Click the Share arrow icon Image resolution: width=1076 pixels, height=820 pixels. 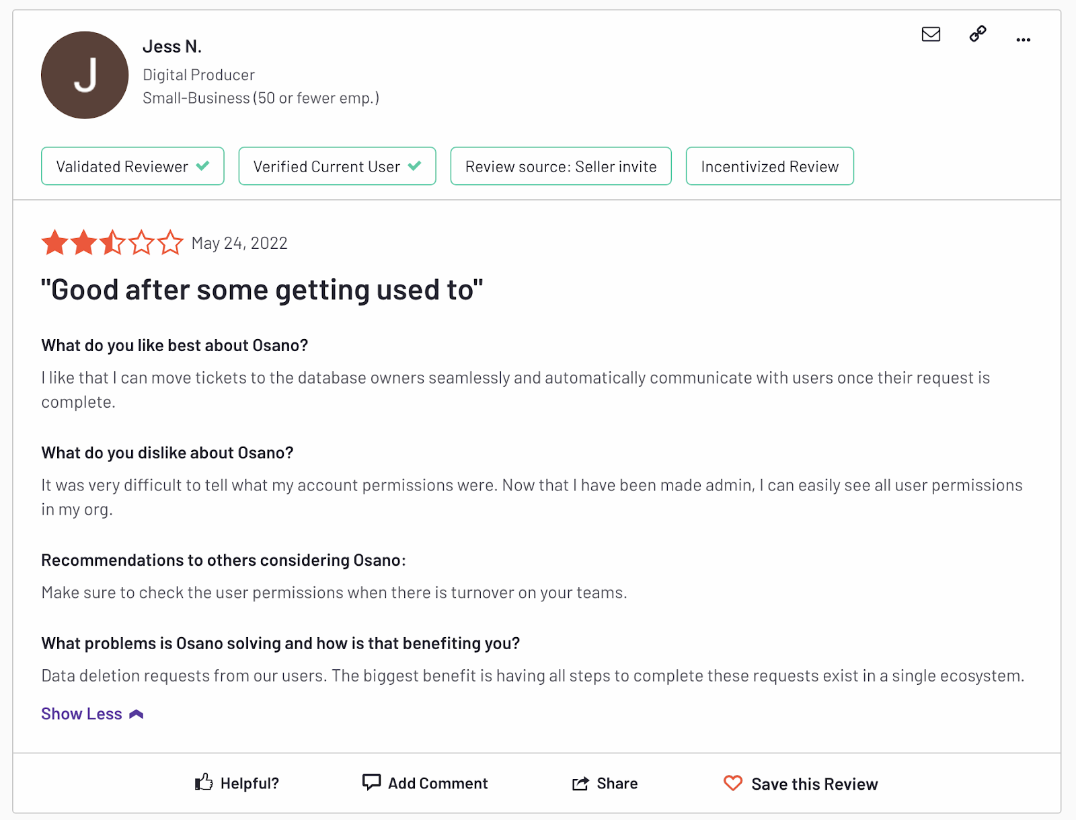(x=580, y=783)
